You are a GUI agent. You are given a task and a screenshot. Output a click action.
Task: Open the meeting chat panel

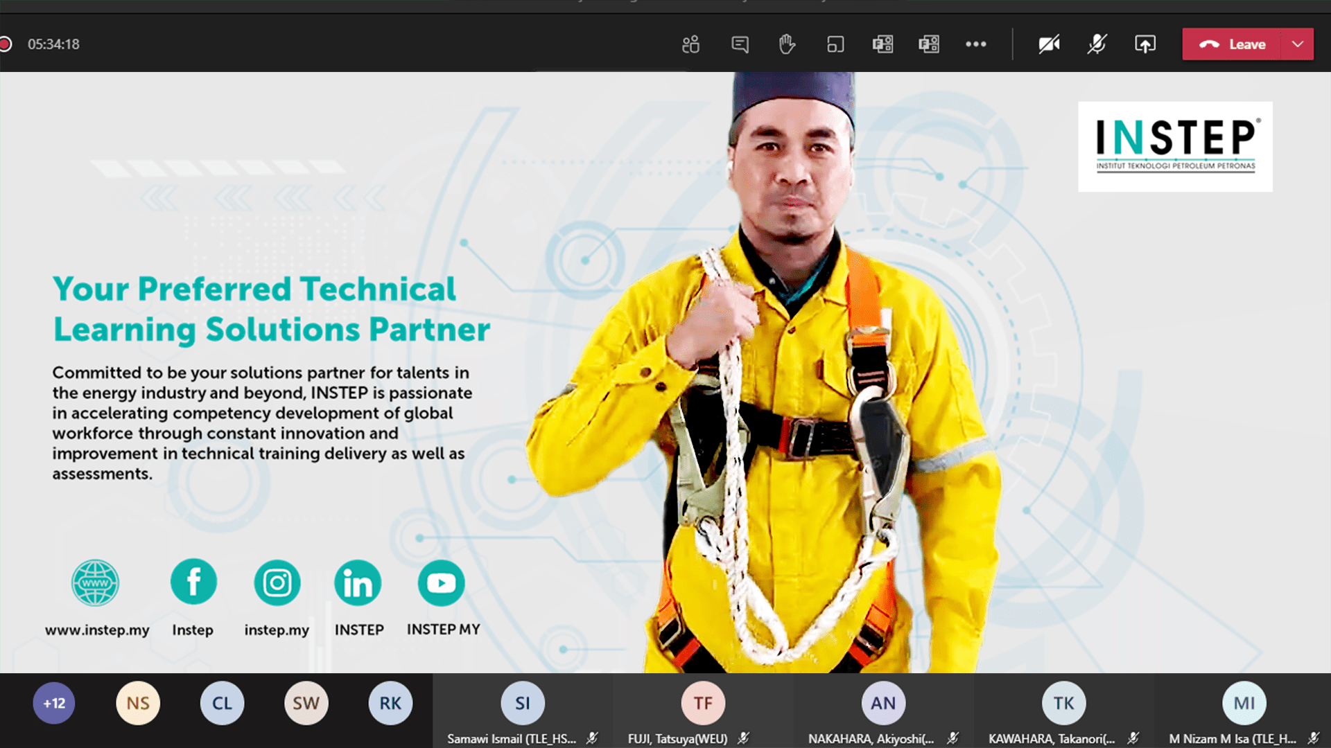[740, 44]
